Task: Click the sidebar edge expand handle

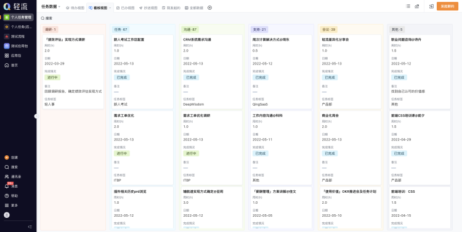Action: (36, 116)
